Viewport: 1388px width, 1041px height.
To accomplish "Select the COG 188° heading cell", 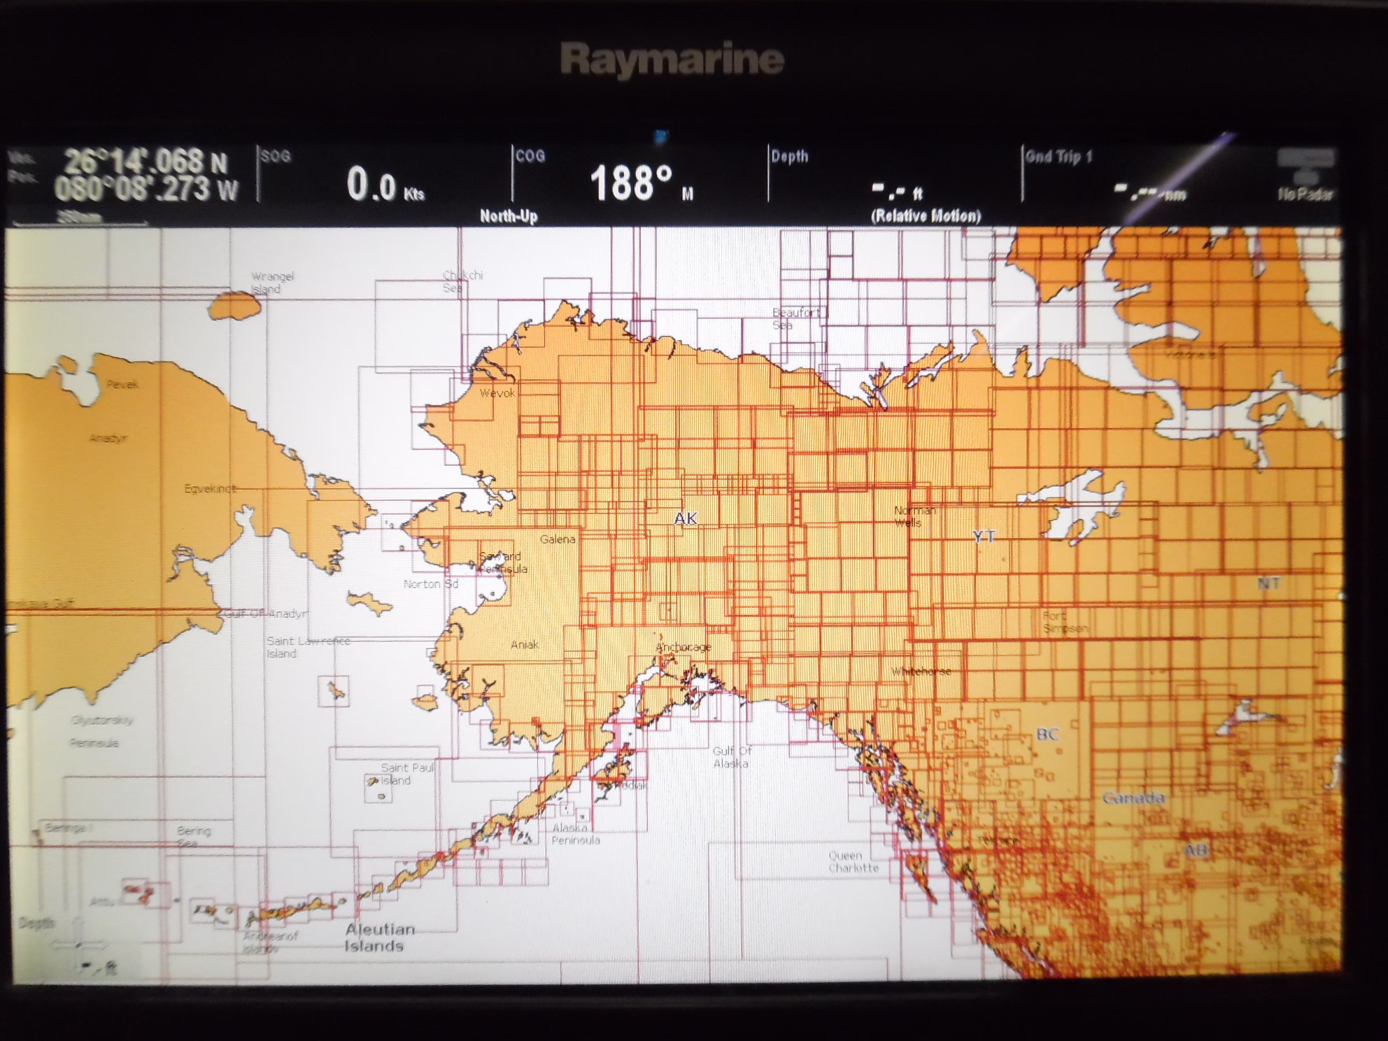I will (x=639, y=178).
